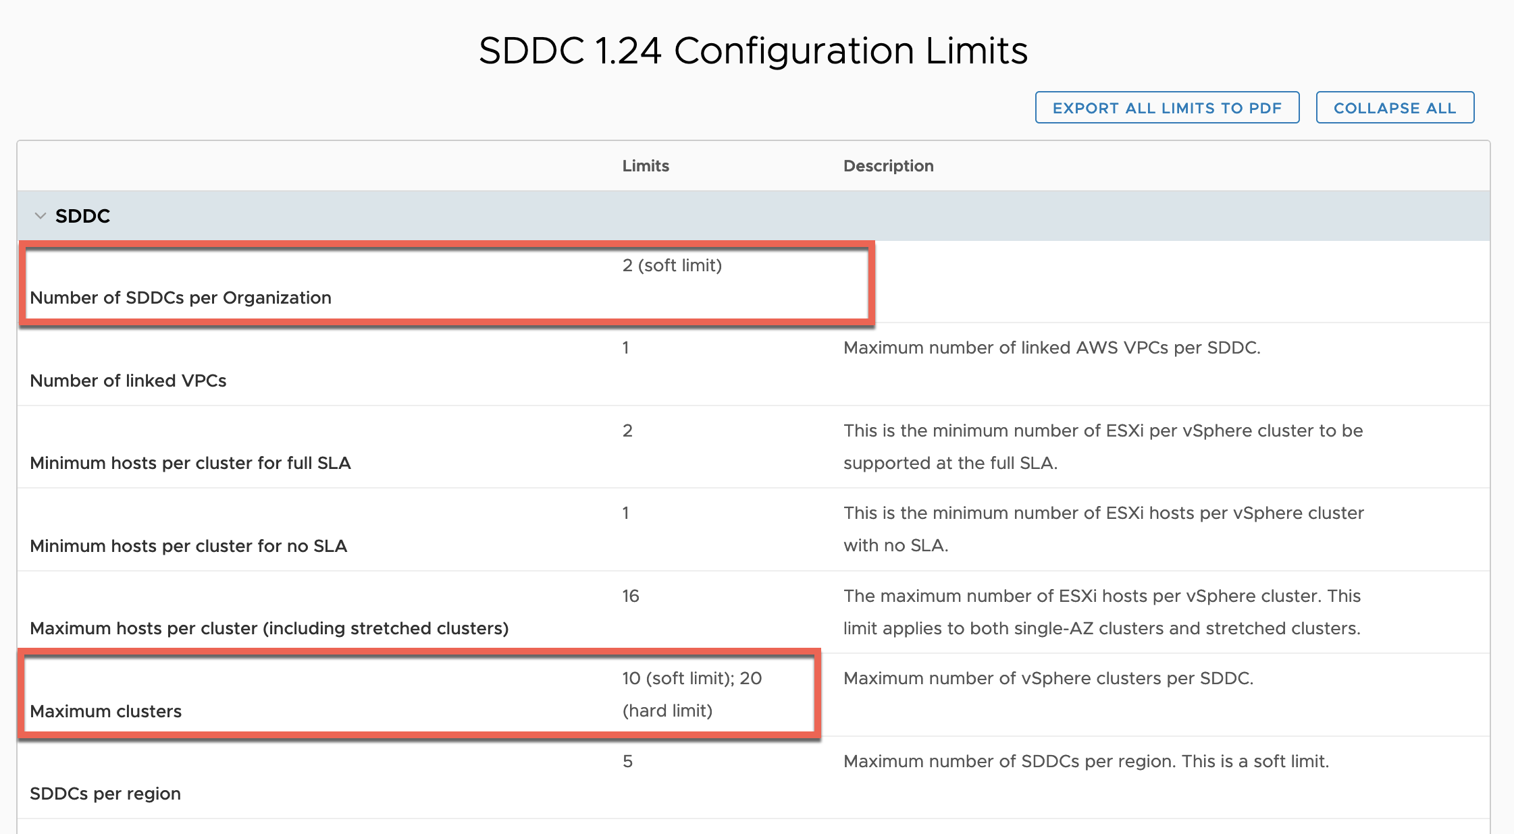Click Maximum hosts per cluster row

tap(269, 628)
